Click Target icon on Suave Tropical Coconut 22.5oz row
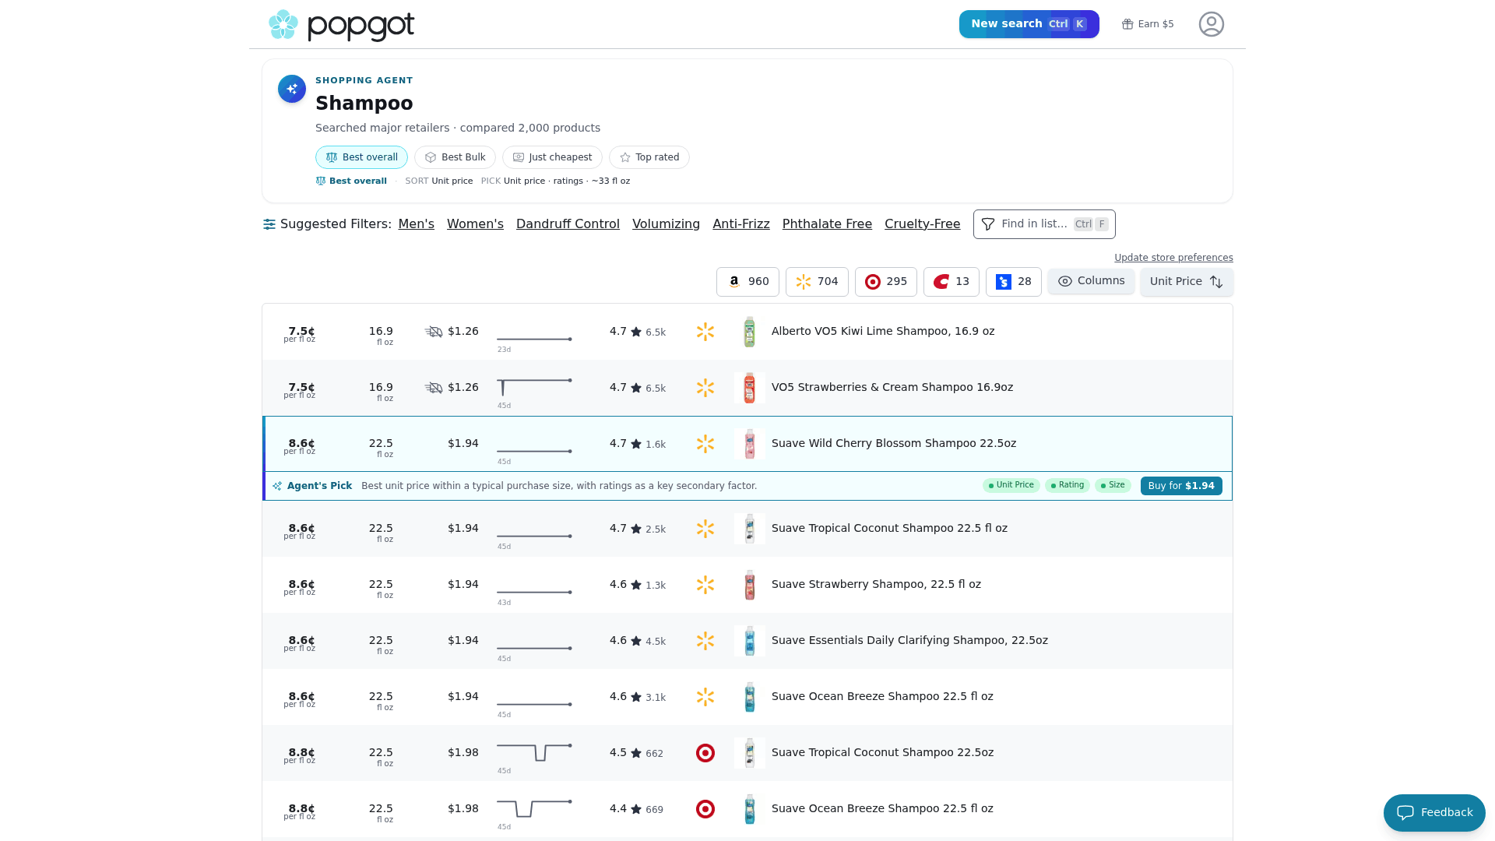This screenshot has width=1495, height=841. coord(705,753)
